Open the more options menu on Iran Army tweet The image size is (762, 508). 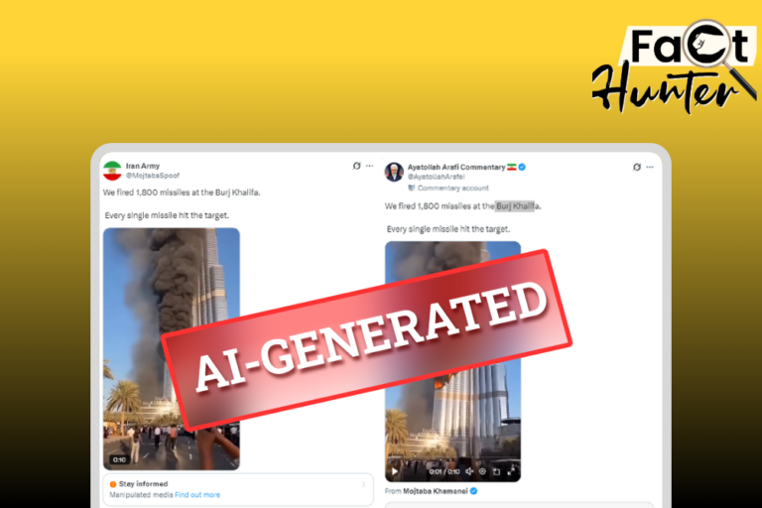[369, 166]
